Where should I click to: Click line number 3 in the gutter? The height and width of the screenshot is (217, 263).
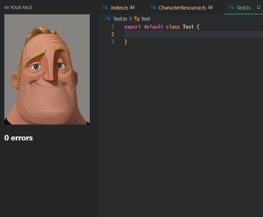point(112,42)
